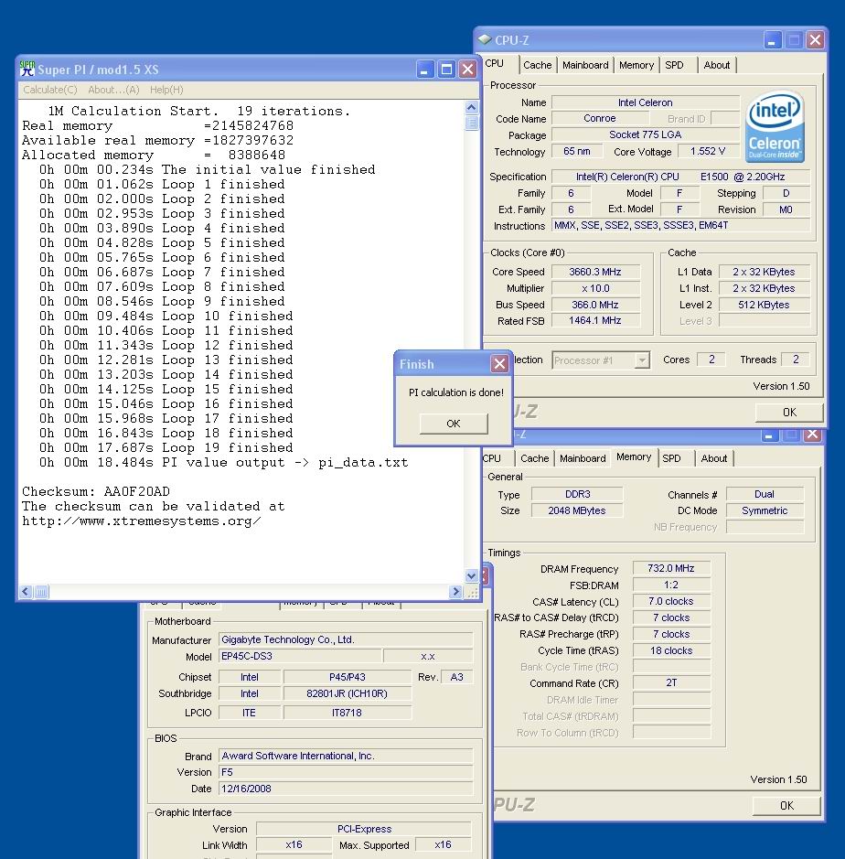Viewport: 845px width, 859px height.
Task: Open the Processor #1 selection dropdown
Action: click(x=642, y=360)
